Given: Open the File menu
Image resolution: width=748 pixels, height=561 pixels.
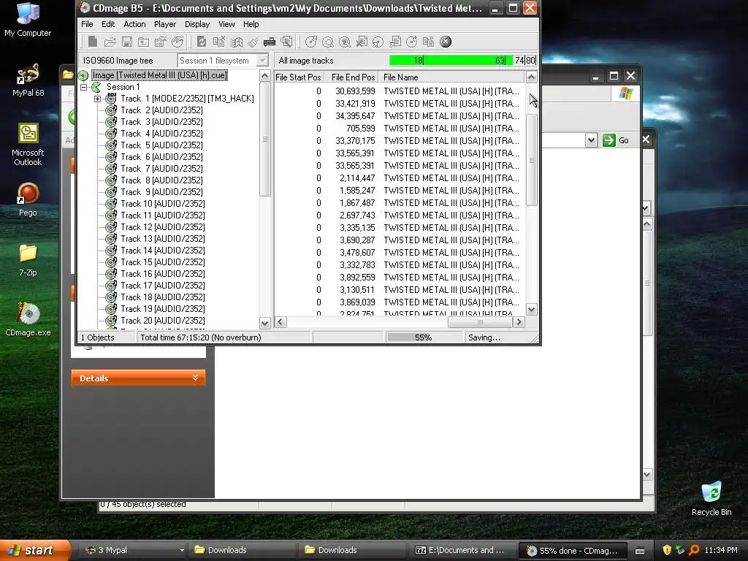Looking at the screenshot, I should pos(87,24).
